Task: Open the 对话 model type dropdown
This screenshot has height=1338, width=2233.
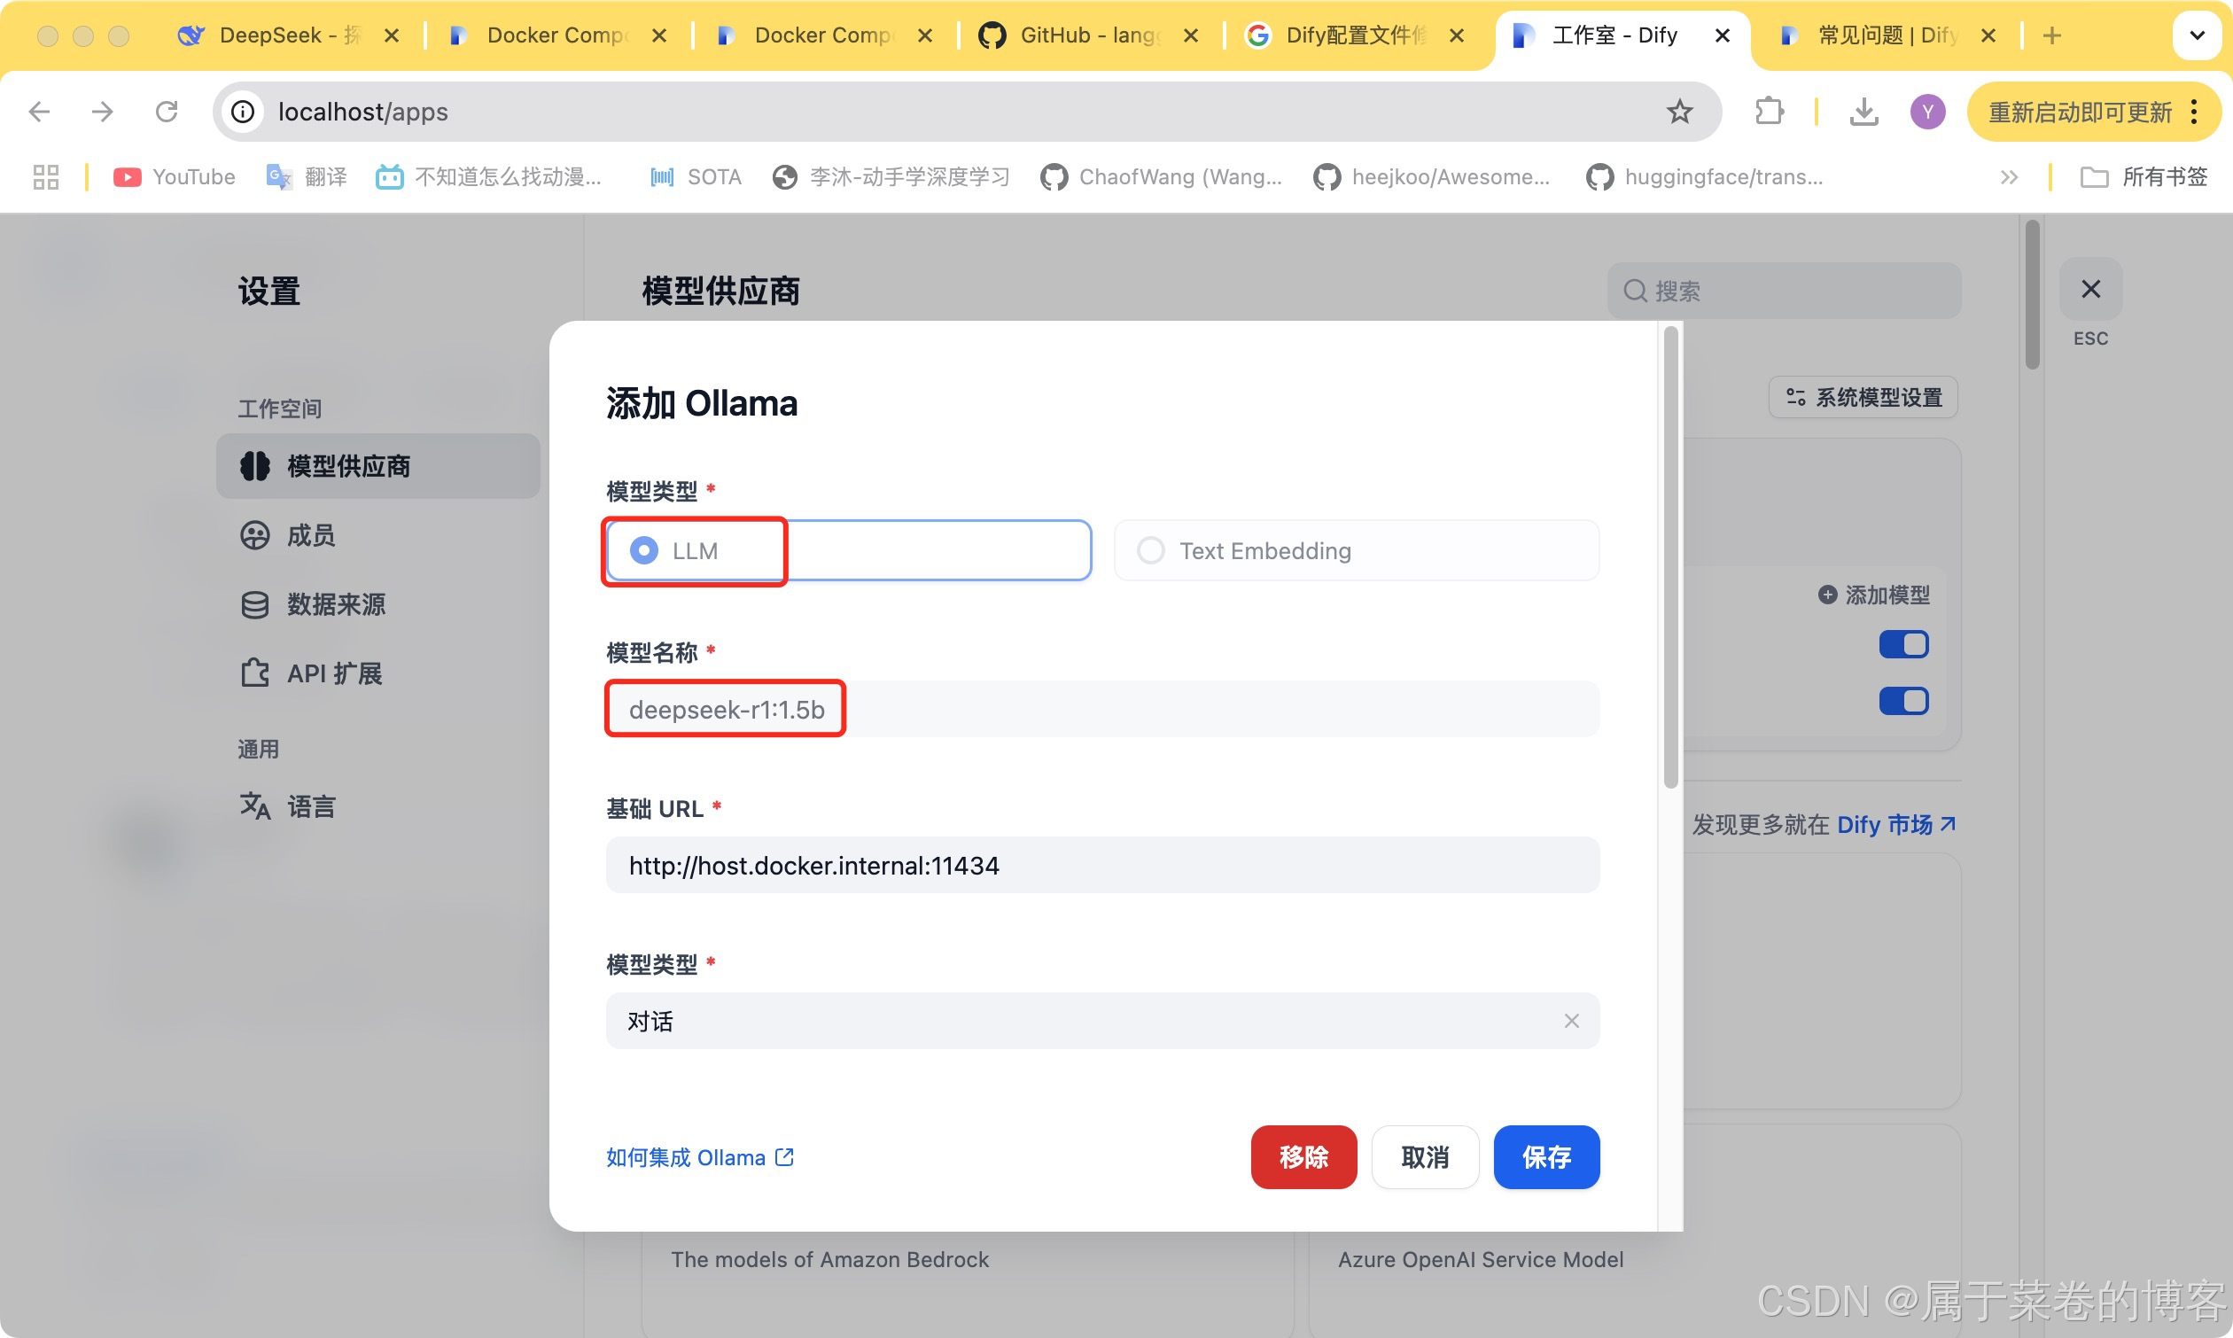Action: (x=1082, y=1021)
